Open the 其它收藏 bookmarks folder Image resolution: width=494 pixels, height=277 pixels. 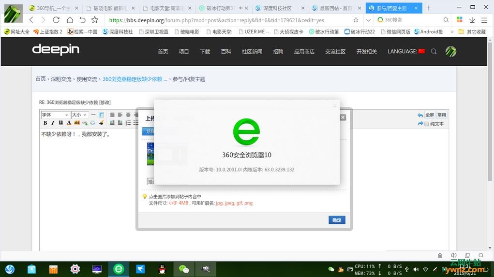point(472,32)
